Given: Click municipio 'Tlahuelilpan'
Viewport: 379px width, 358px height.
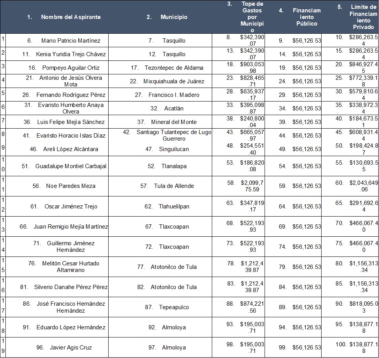Looking at the screenshot, I should [x=174, y=207].
